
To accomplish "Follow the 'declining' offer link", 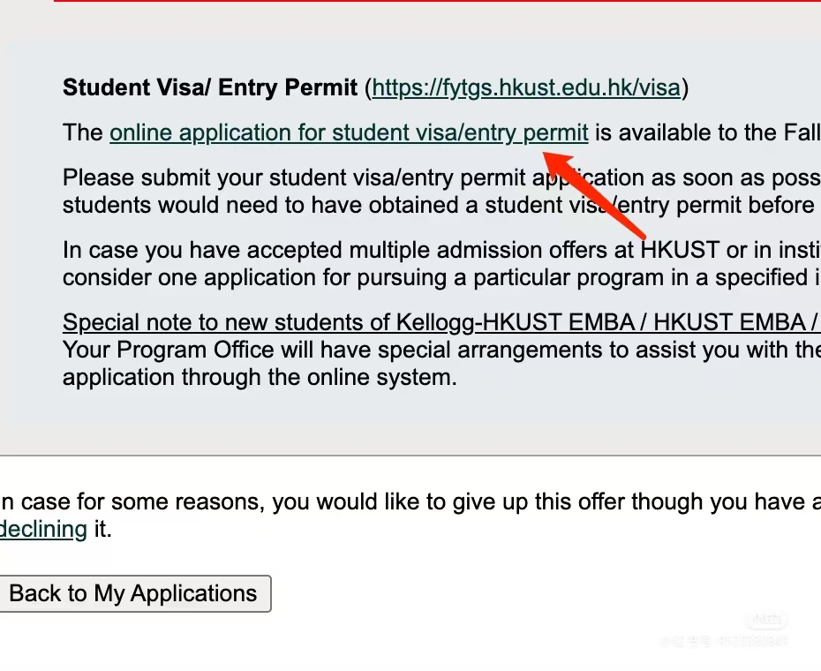I will [x=43, y=529].
